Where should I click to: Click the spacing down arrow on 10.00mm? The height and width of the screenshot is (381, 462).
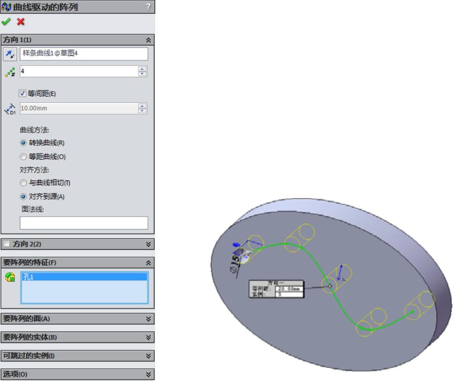click(142, 111)
